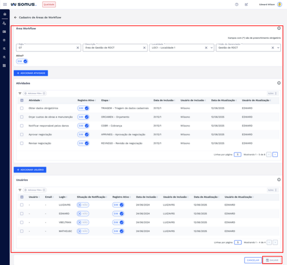
Task: Click the Edward Wilson avatar icon
Action: point(279,4)
